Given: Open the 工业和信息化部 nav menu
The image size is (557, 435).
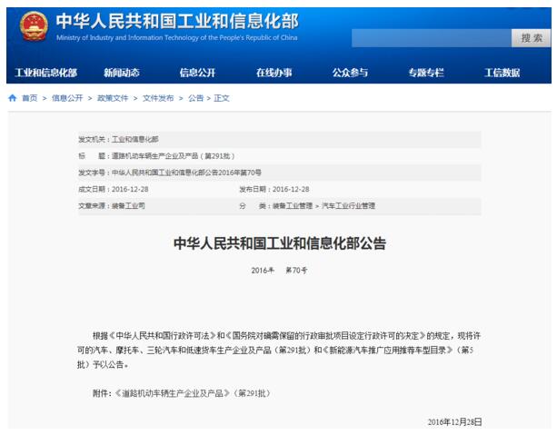Looking at the screenshot, I should tap(46, 73).
